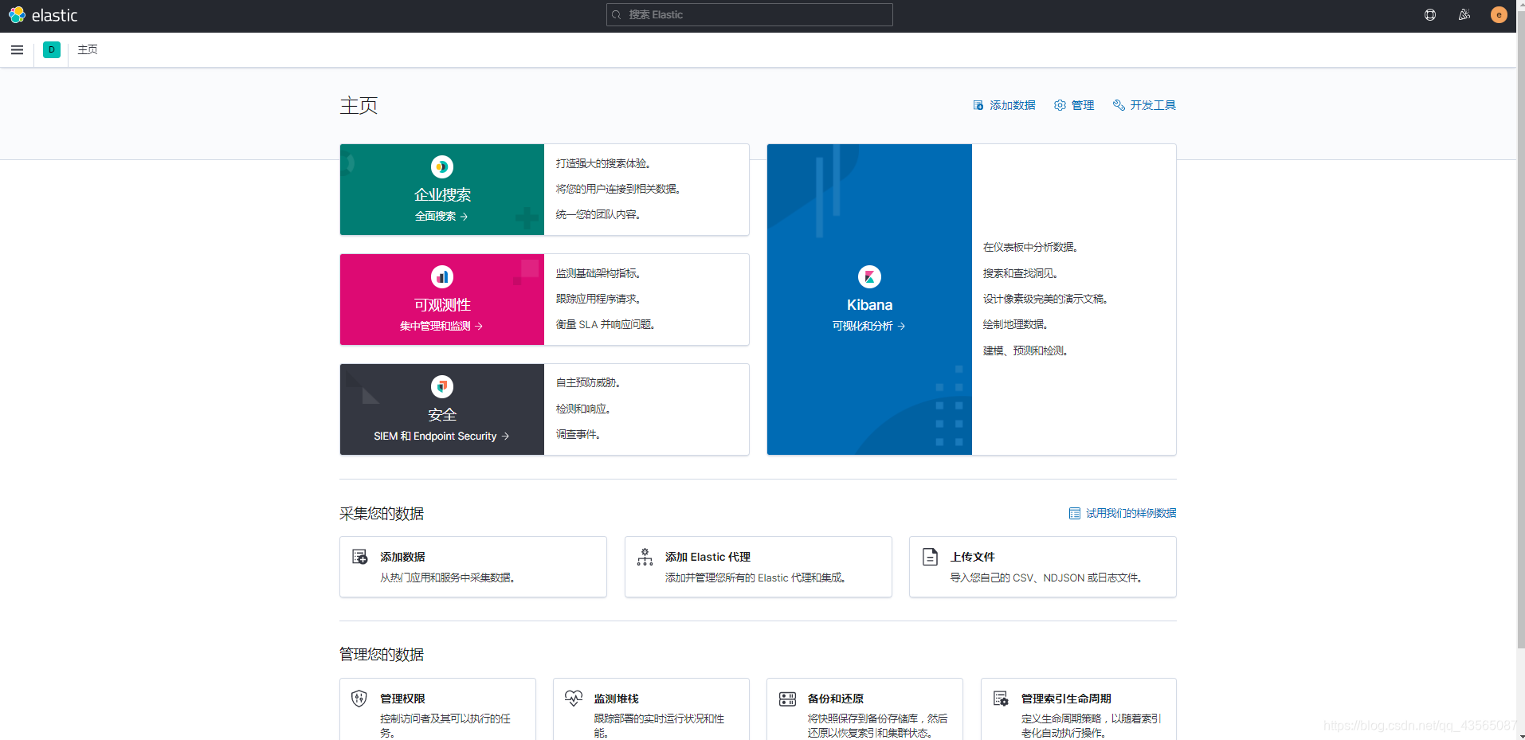
Task: Click the Elastic logo in the header
Action: pos(43,15)
